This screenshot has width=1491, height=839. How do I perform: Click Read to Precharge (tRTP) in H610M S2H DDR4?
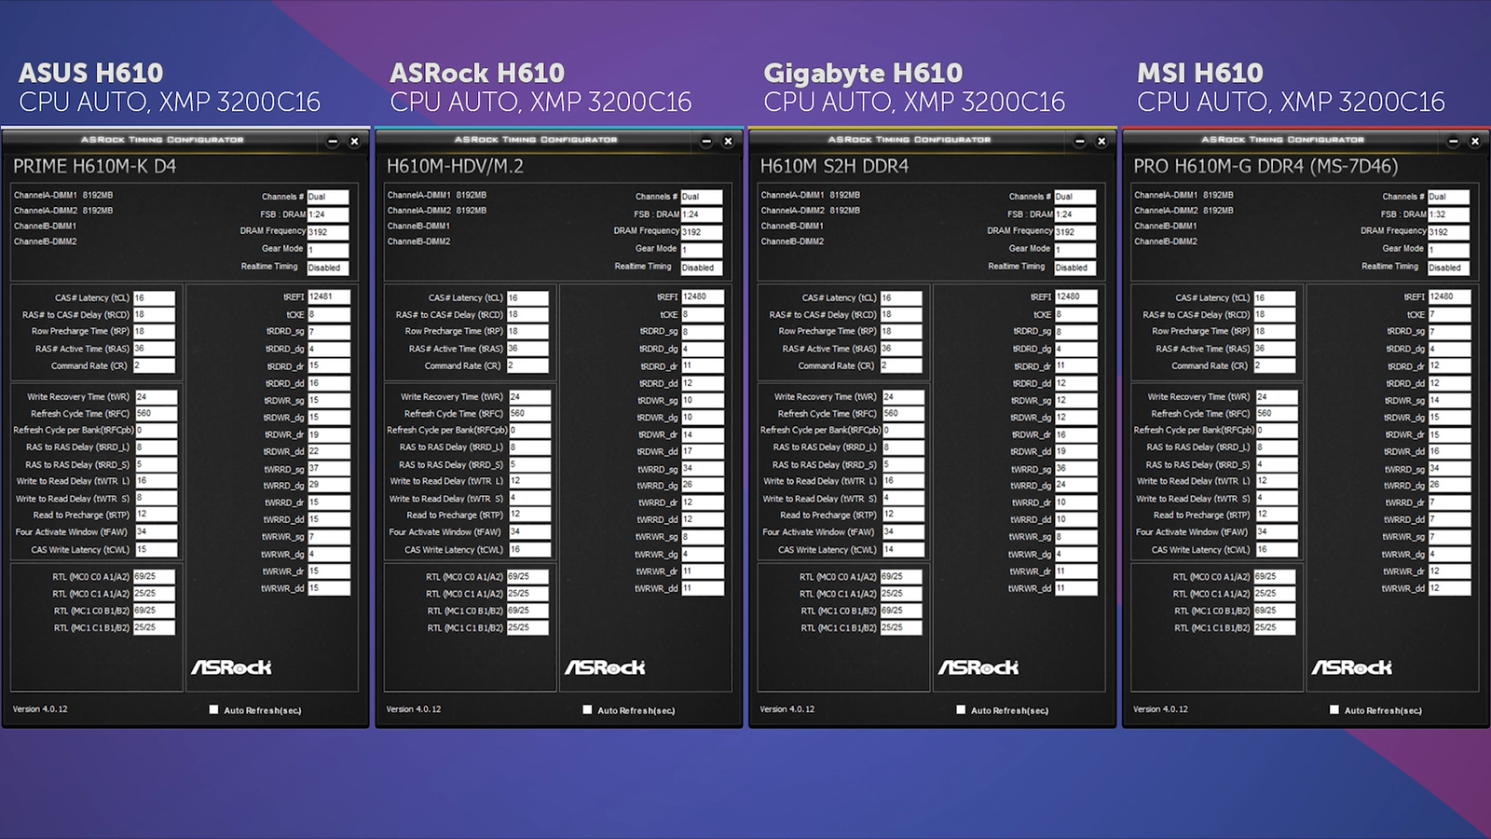pos(903,515)
